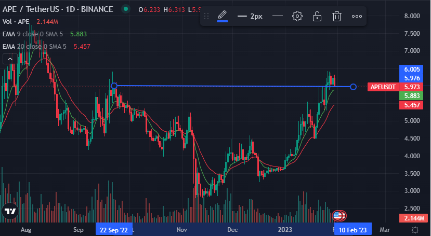Open drawing settings gear

click(x=297, y=16)
